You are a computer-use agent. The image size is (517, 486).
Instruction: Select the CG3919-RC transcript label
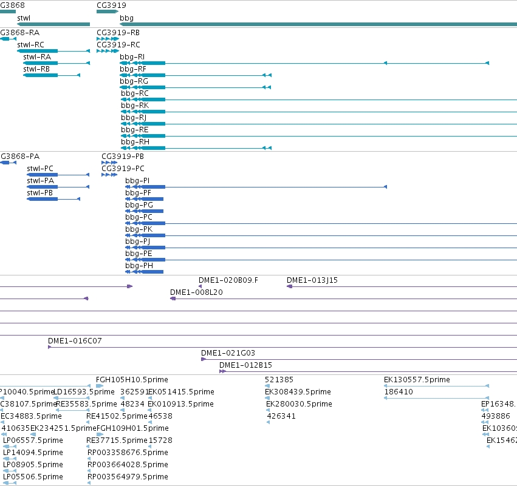pyautogui.click(x=118, y=45)
